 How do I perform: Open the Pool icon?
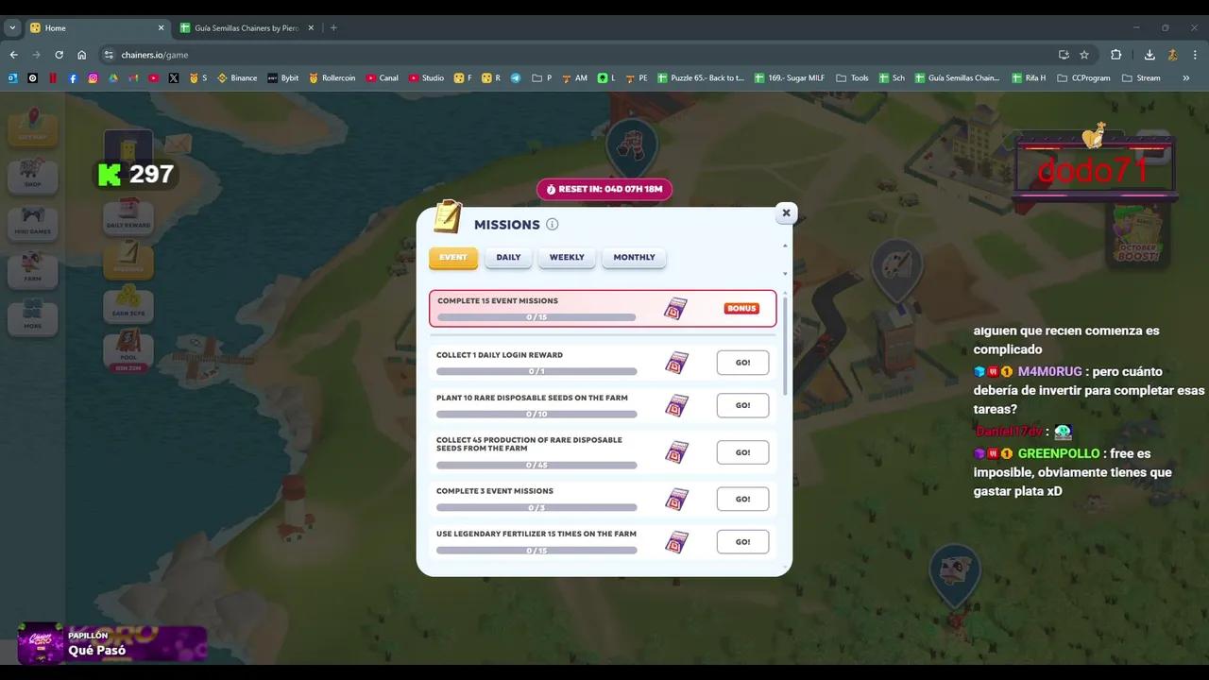pyautogui.click(x=128, y=350)
